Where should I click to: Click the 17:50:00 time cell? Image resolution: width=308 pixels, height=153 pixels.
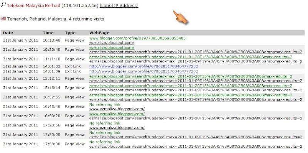point(52,135)
